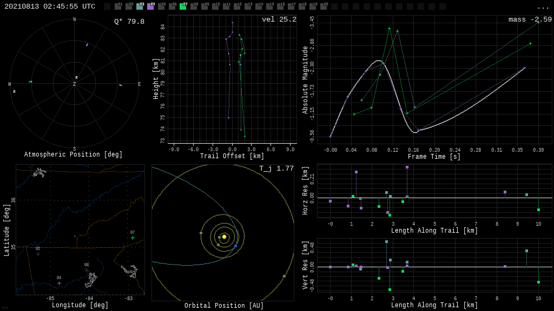Click the mass -2.59 readout
The height and width of the screenshot is (311, 554).
[x=530, y=19]
